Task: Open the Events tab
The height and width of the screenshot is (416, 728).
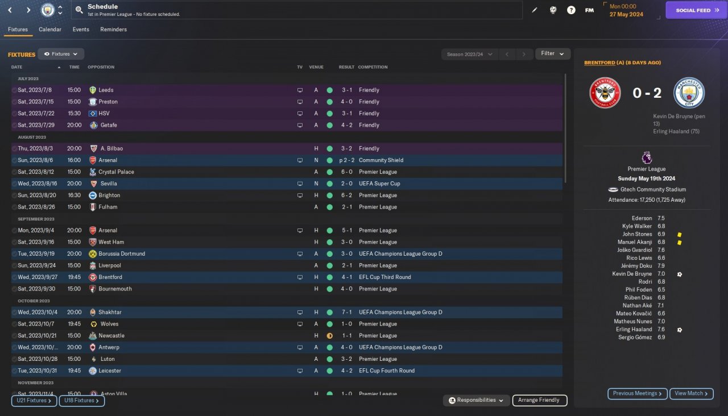Action: coord(81,30)
